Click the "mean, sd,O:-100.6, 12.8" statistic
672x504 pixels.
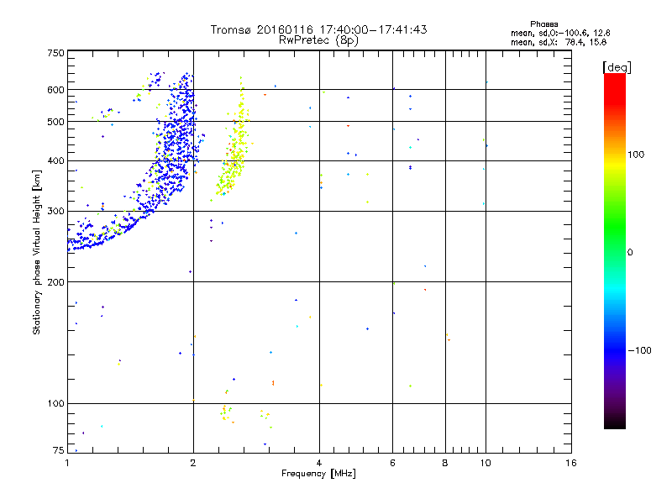tap(560, 33)
